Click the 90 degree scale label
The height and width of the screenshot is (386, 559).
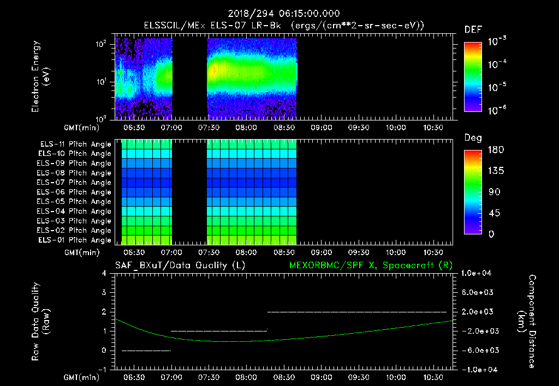tap(495, 192)
